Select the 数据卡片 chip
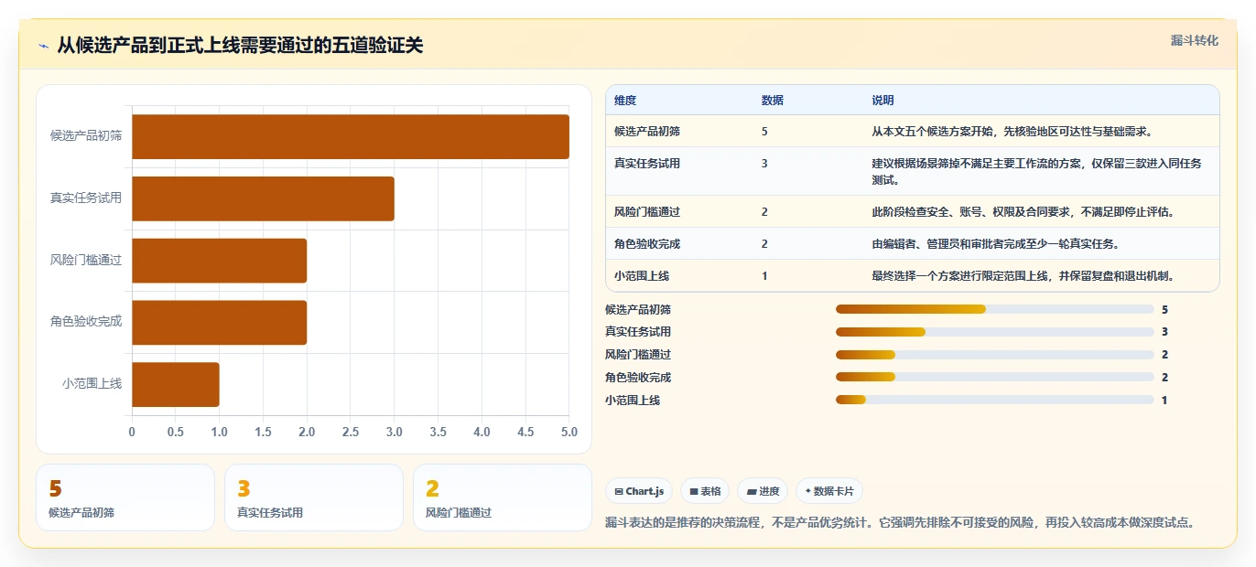 828,491
